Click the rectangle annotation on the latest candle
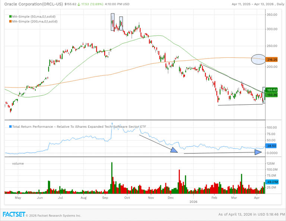 (x=264, y=95)
